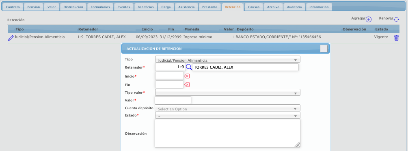Focus the Observación text area
This screenshot has height=151, width=408.
click(x=228, y=134)
